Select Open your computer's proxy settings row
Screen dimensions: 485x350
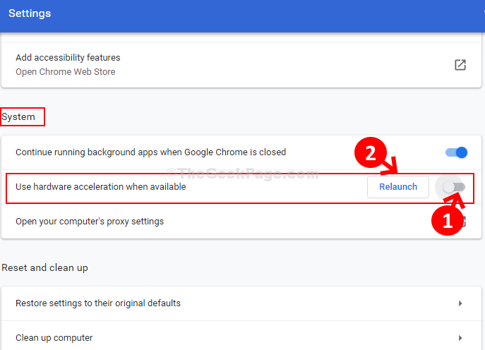(x=241, y=222)
